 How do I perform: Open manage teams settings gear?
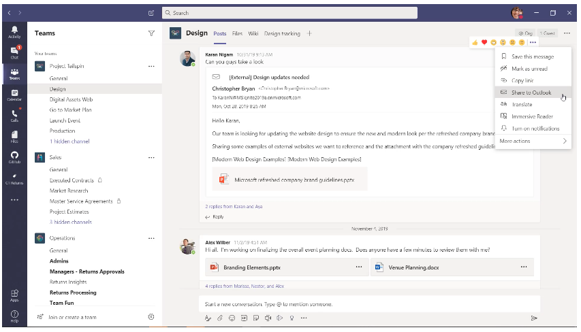pos(151,317)
